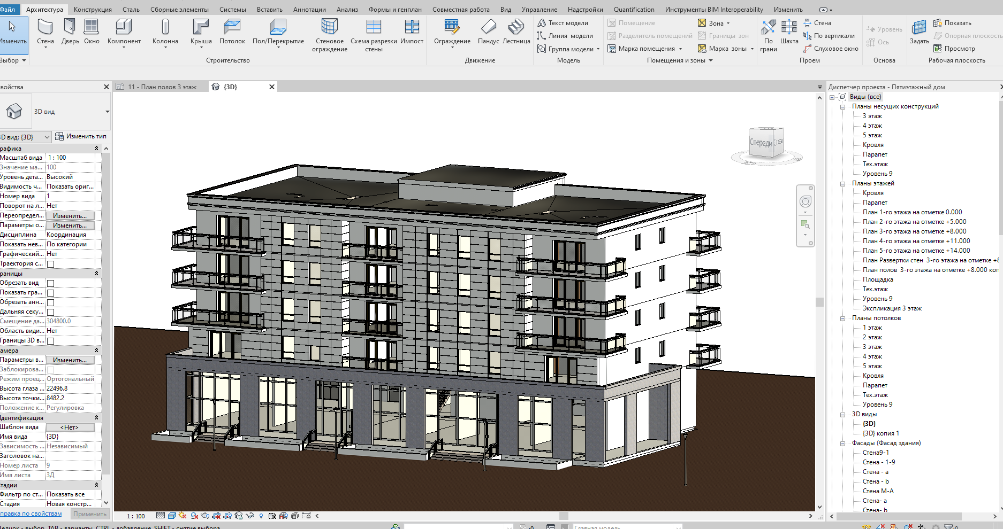Collapse the Планы этажей tree node
This screenshot has height=529, width=1003.
(842, 183)
